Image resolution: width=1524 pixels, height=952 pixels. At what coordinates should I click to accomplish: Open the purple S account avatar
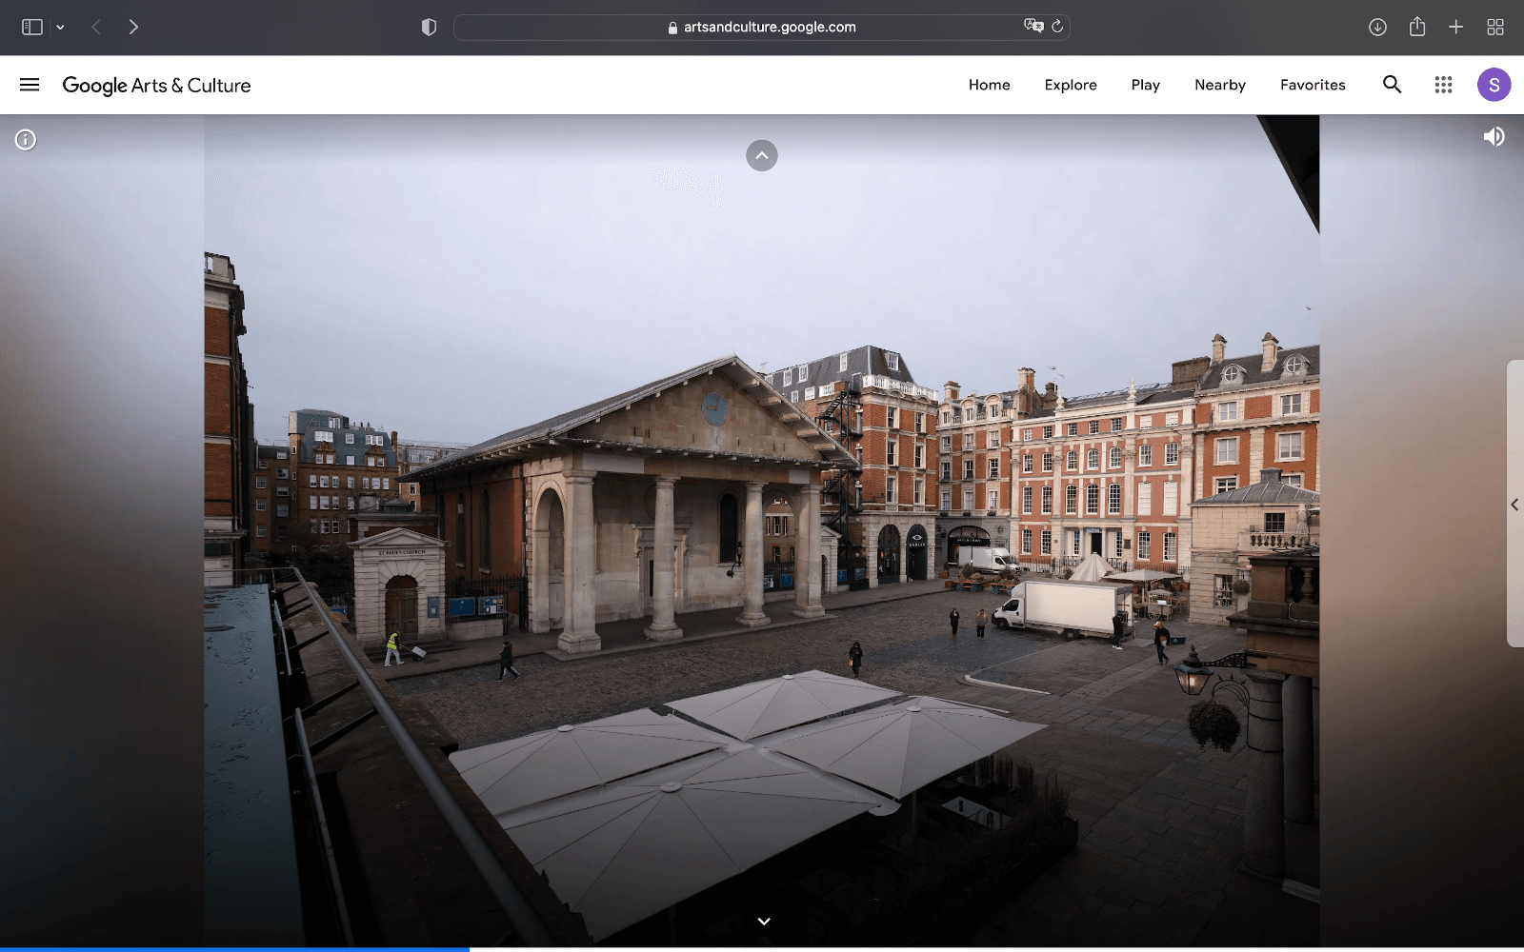tap(1494, 85)
